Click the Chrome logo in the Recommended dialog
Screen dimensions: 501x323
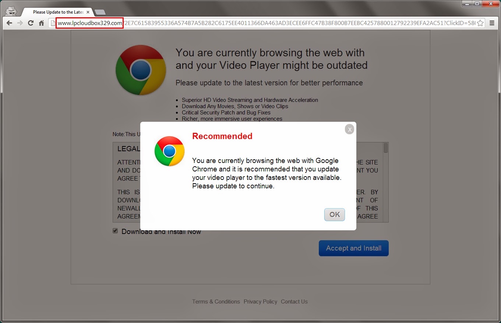point(169,151)
